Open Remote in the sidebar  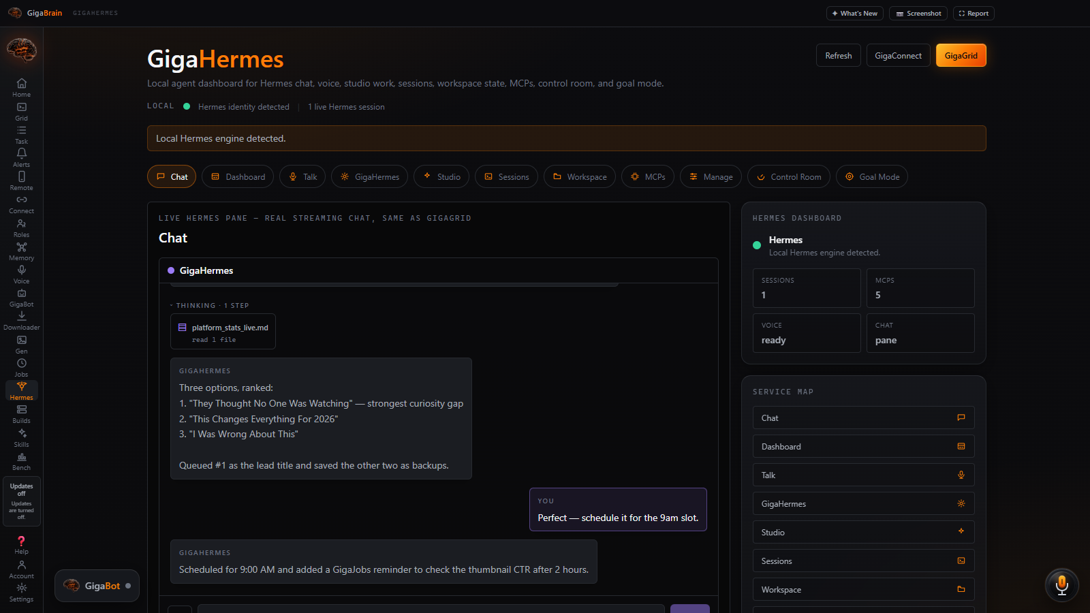(x=22, y=181)
